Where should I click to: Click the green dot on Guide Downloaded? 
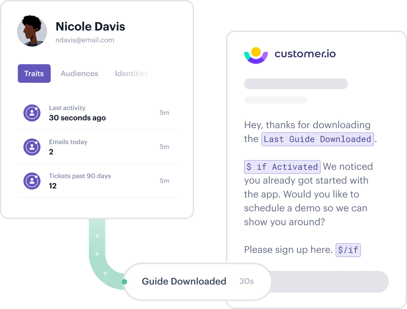coord(124,282)
